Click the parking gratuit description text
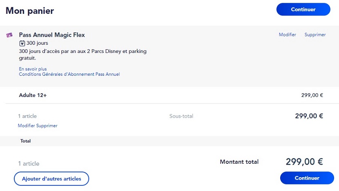The width and height of the screenshot is (339, 191). [83, 55]
